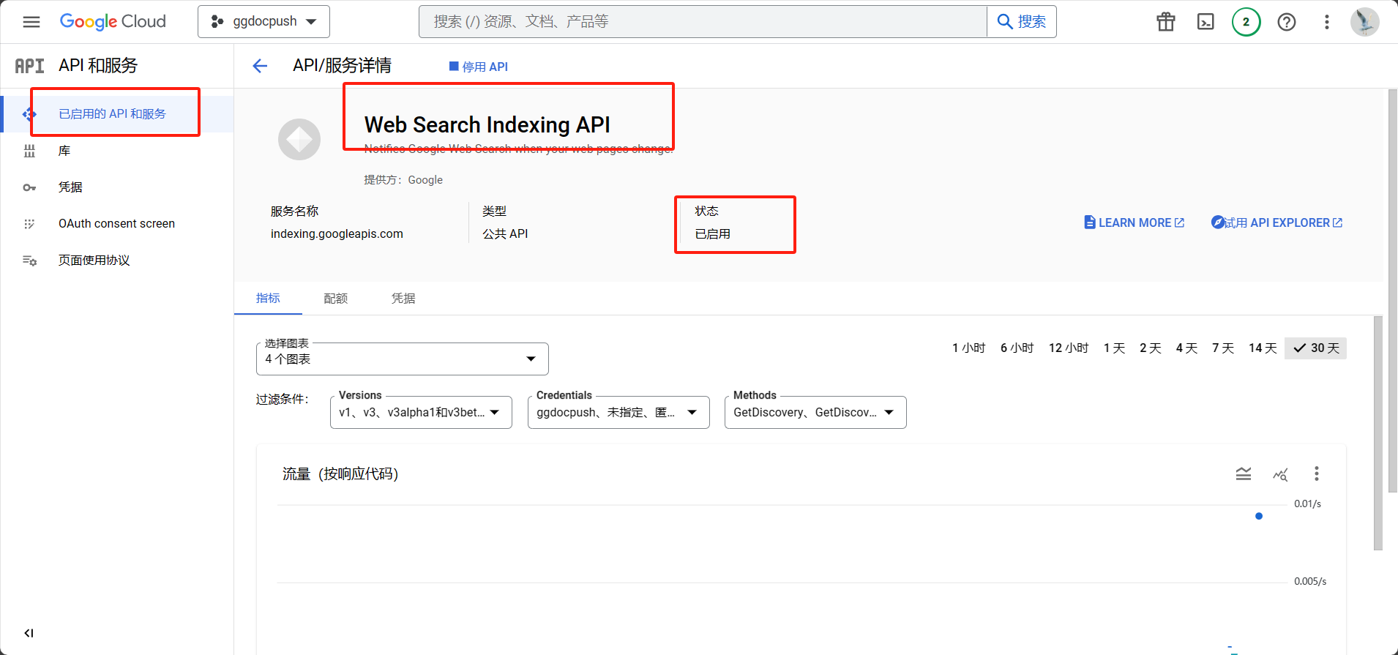This screenshot has width=1398, height=655.
Task: Expand the Methods filter dropdown
Action: click(815, 412)
